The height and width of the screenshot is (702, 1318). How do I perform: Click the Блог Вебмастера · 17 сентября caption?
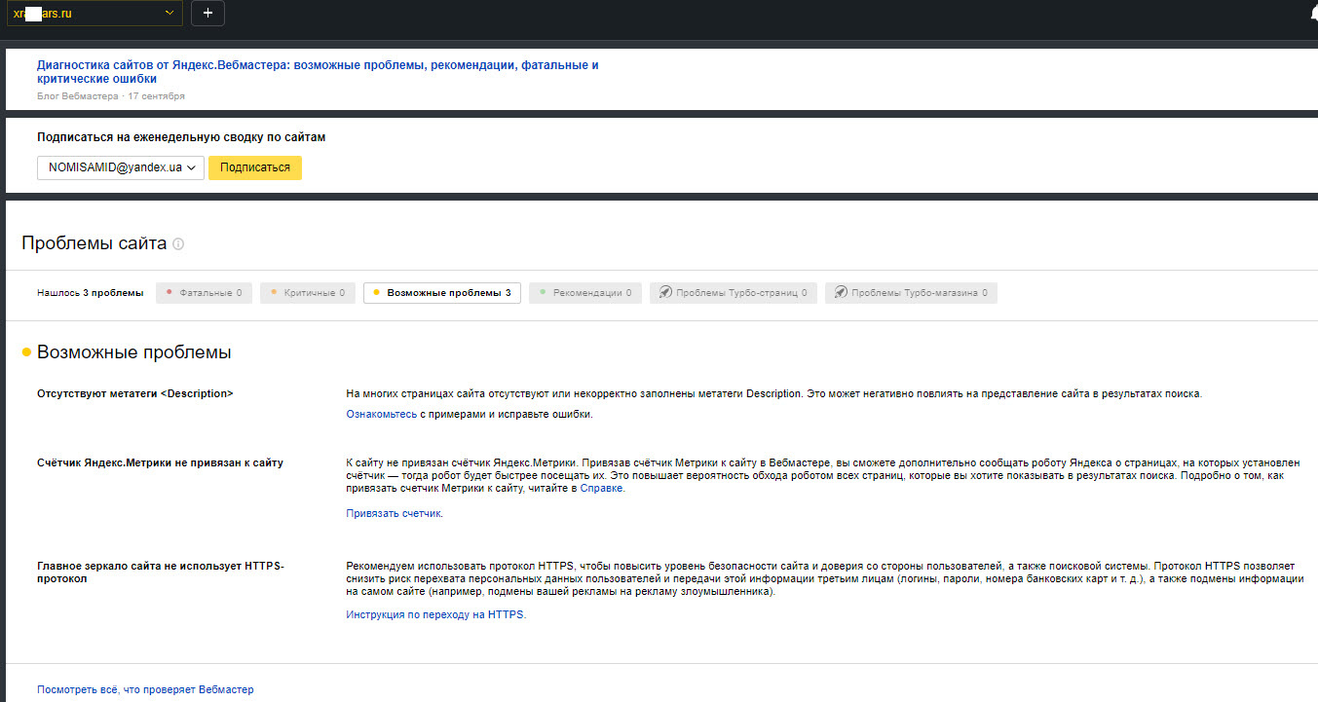[x=111, y=96]
